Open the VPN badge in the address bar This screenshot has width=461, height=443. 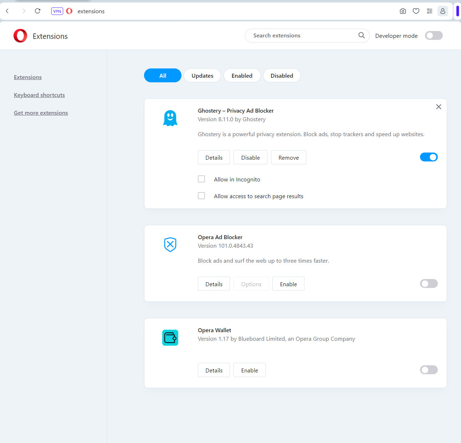57,11
